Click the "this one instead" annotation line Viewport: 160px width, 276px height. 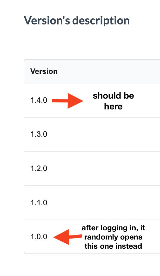point(113,246)
